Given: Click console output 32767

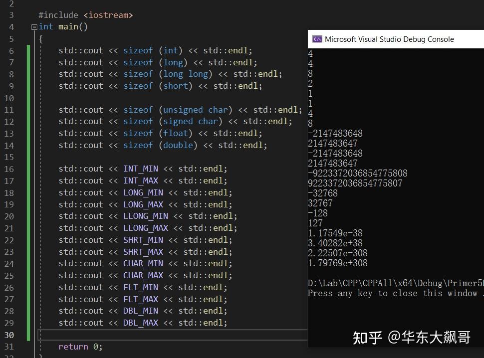Looking at the screenshot, I should 320,203.
